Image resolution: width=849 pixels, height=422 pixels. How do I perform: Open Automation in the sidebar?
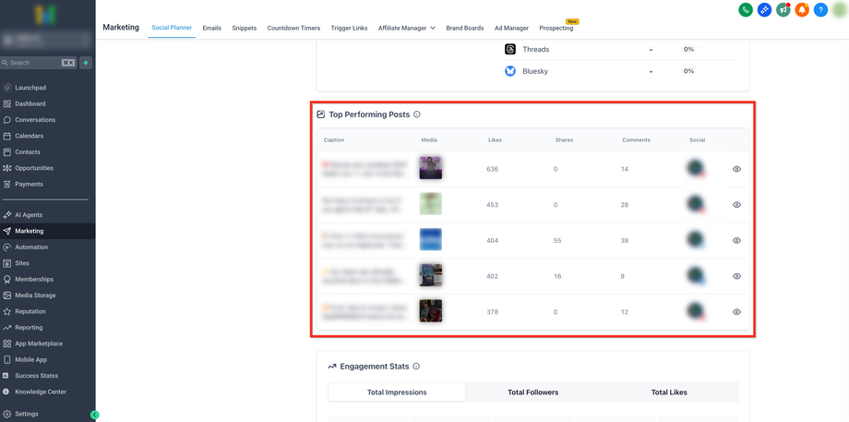(x=31, y=247)
